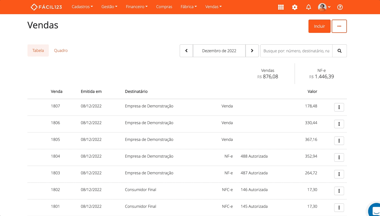Expand the Fábrica dropdown menu
The width and height of the screenshot is (380, 216).
click(189, 7)
